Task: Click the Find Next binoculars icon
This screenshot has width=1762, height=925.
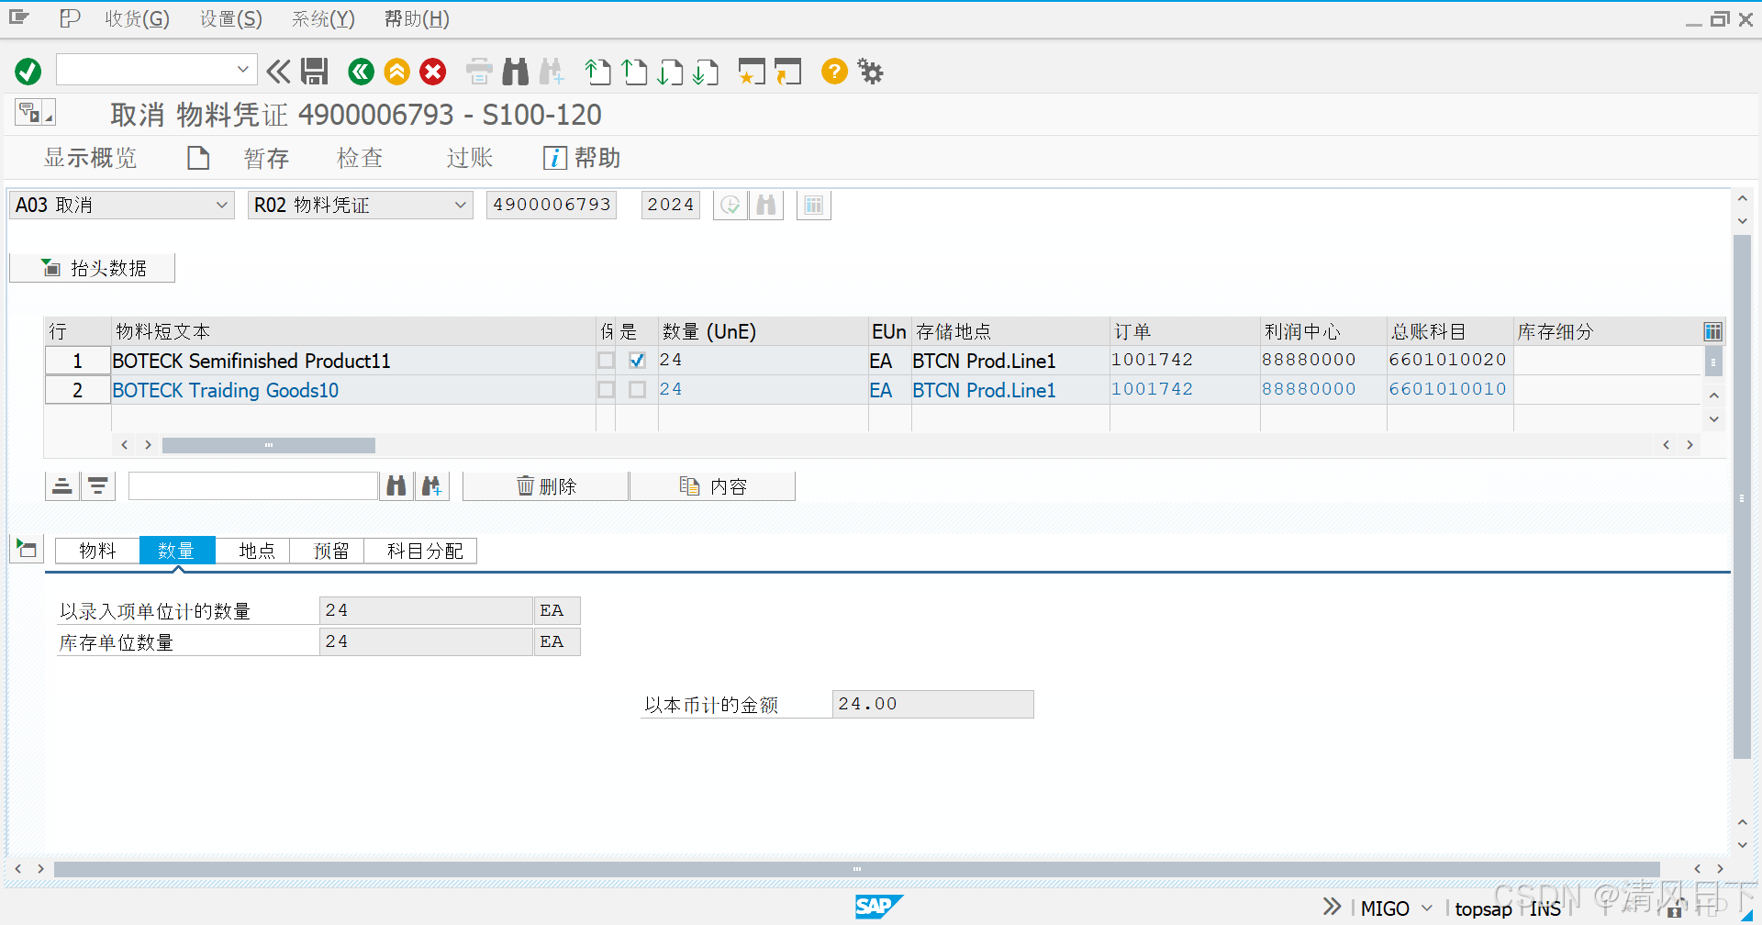Action: click(552, 72)
